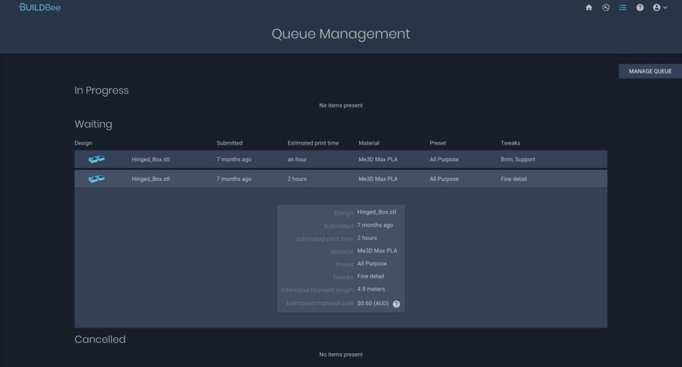Image resolution: width=682 pixels, height=367 pixels.
Task: Click the material cost help icon
Action: [396, 304]
